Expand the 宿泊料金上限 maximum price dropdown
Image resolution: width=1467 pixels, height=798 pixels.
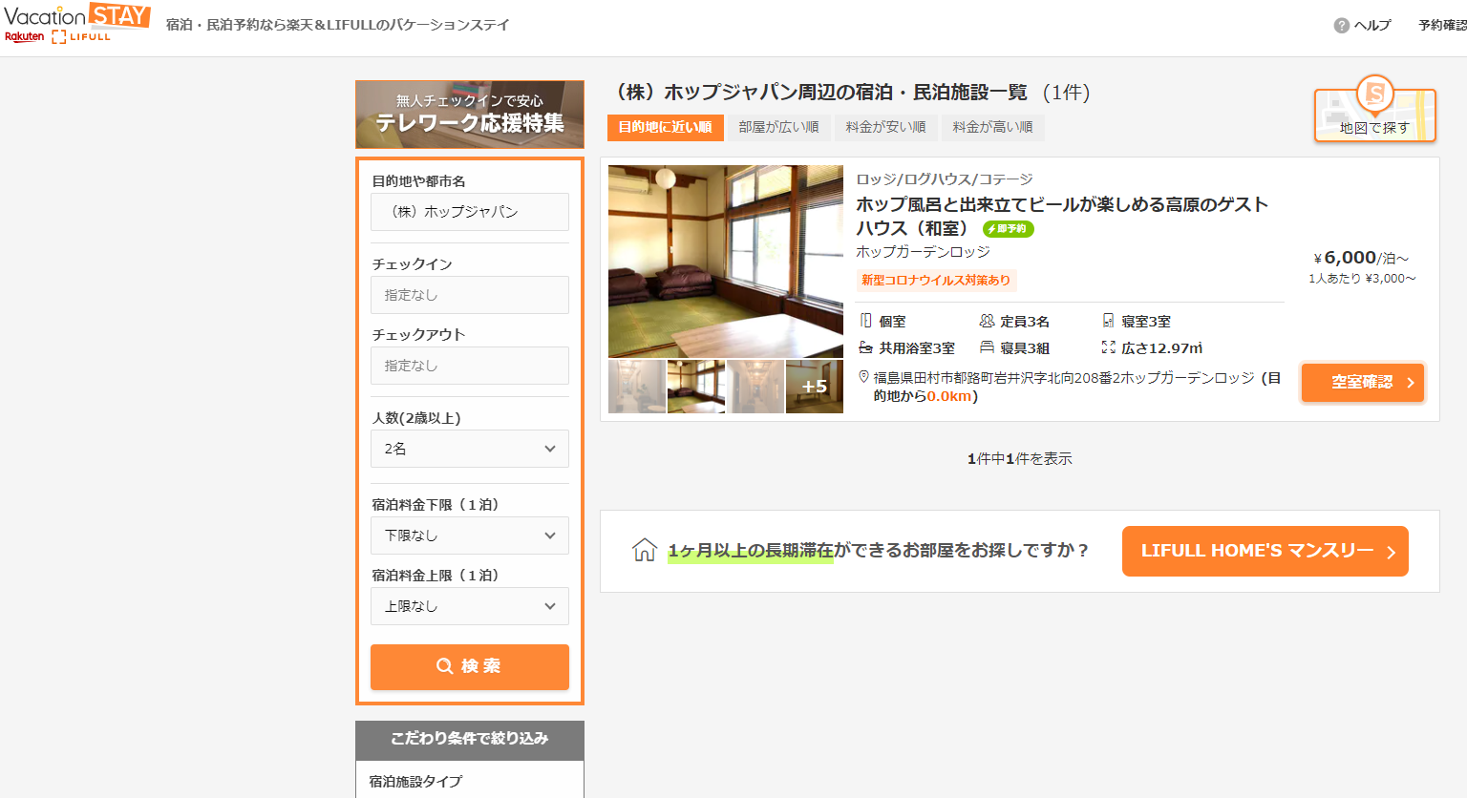[470, 606]
